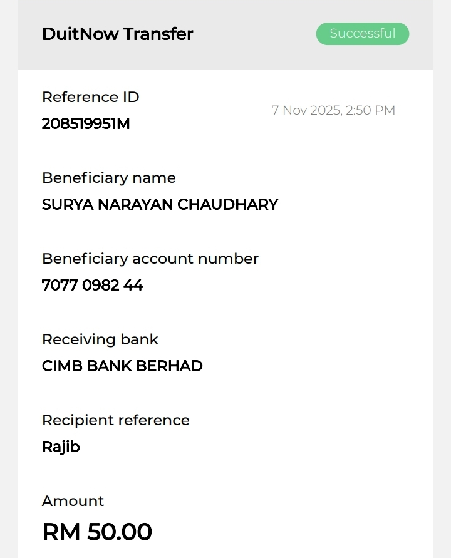Click the Reference ID label
The image size is (451, 558).
(x=90, y=97)
